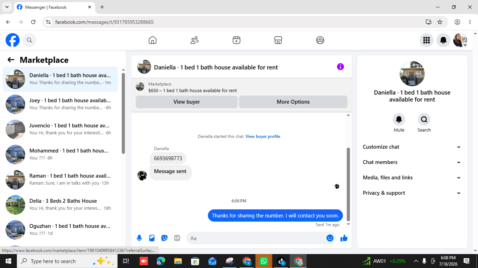Screen dimensions: 478x268
Task: Search in conversation with the Search icon
Action: point(424,120)
